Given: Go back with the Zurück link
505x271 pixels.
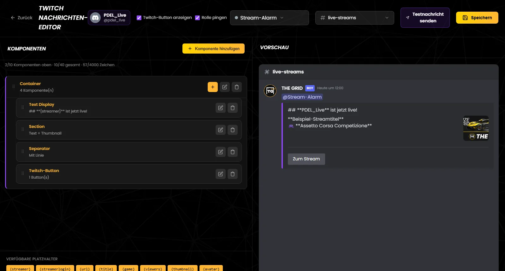Looking at the screenshot, I should tap(21, 18).
